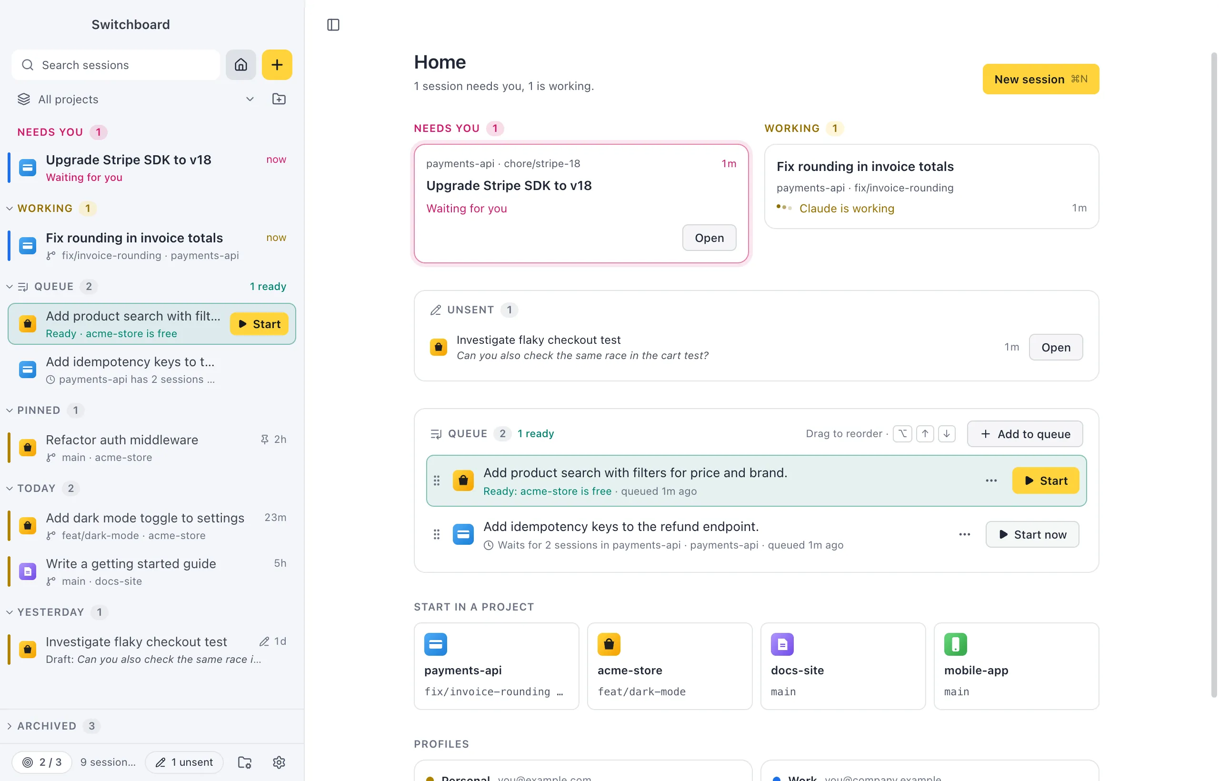Click the 2 / 3 status pill

(x=41, y=762)
